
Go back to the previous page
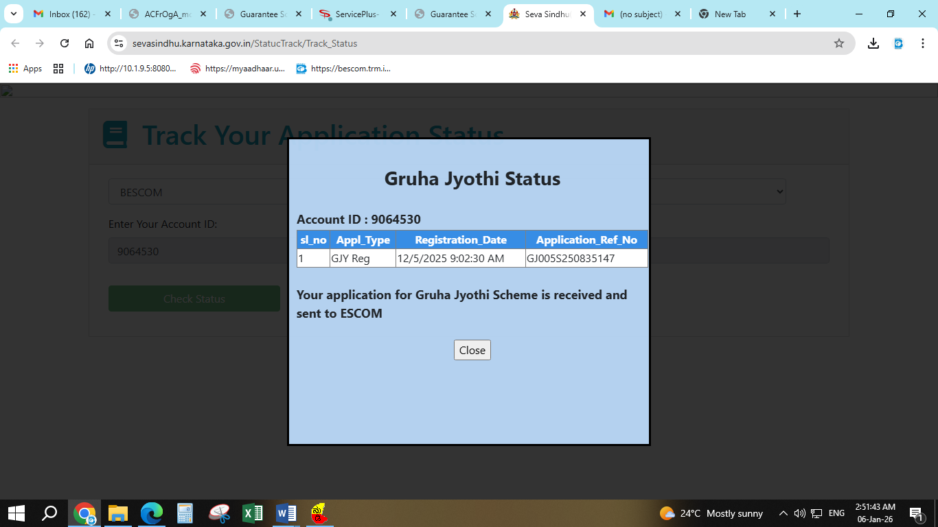(x=15, y=43)
